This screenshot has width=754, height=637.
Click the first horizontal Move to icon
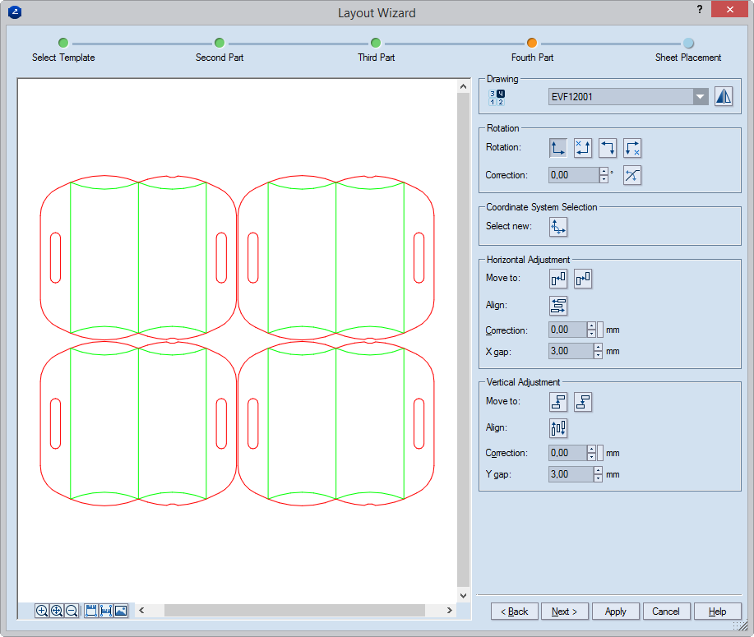(x=558, y=279)
